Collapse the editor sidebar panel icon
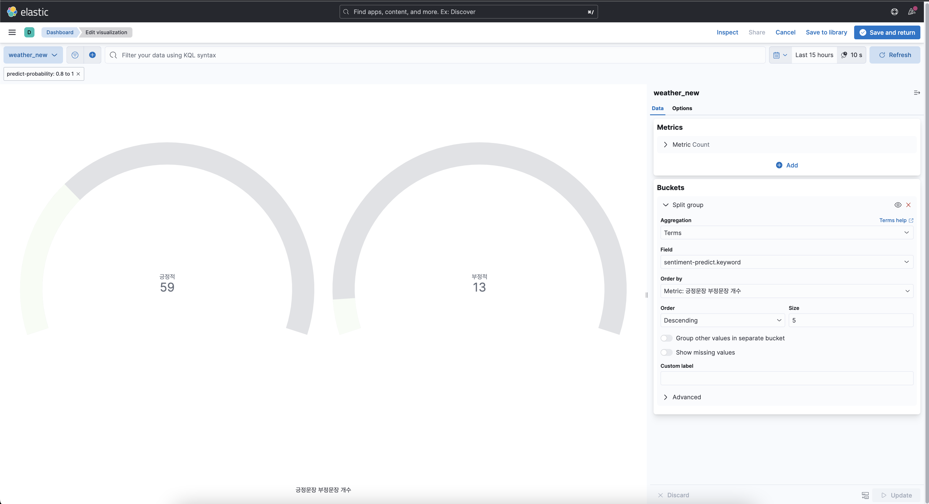The height and width of the screenshot is (504, 929). coord(916,93)
